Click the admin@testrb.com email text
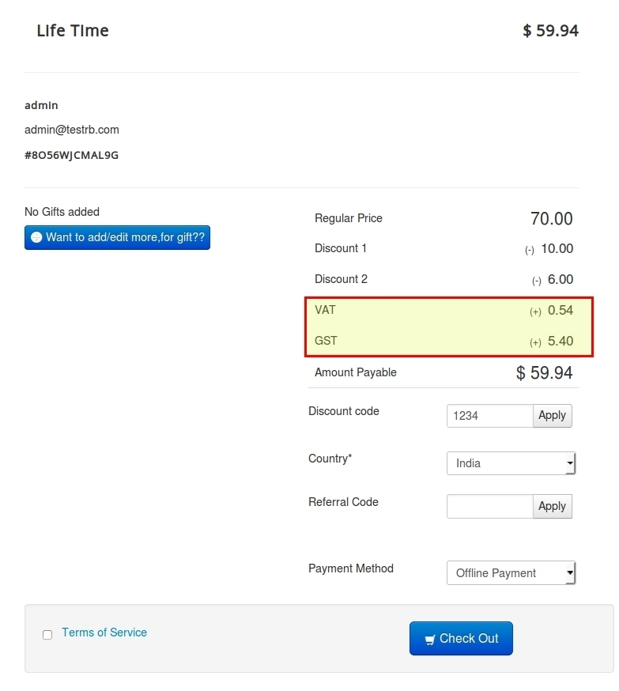This screenshot has width=619, height=691. tap(72, 130)
